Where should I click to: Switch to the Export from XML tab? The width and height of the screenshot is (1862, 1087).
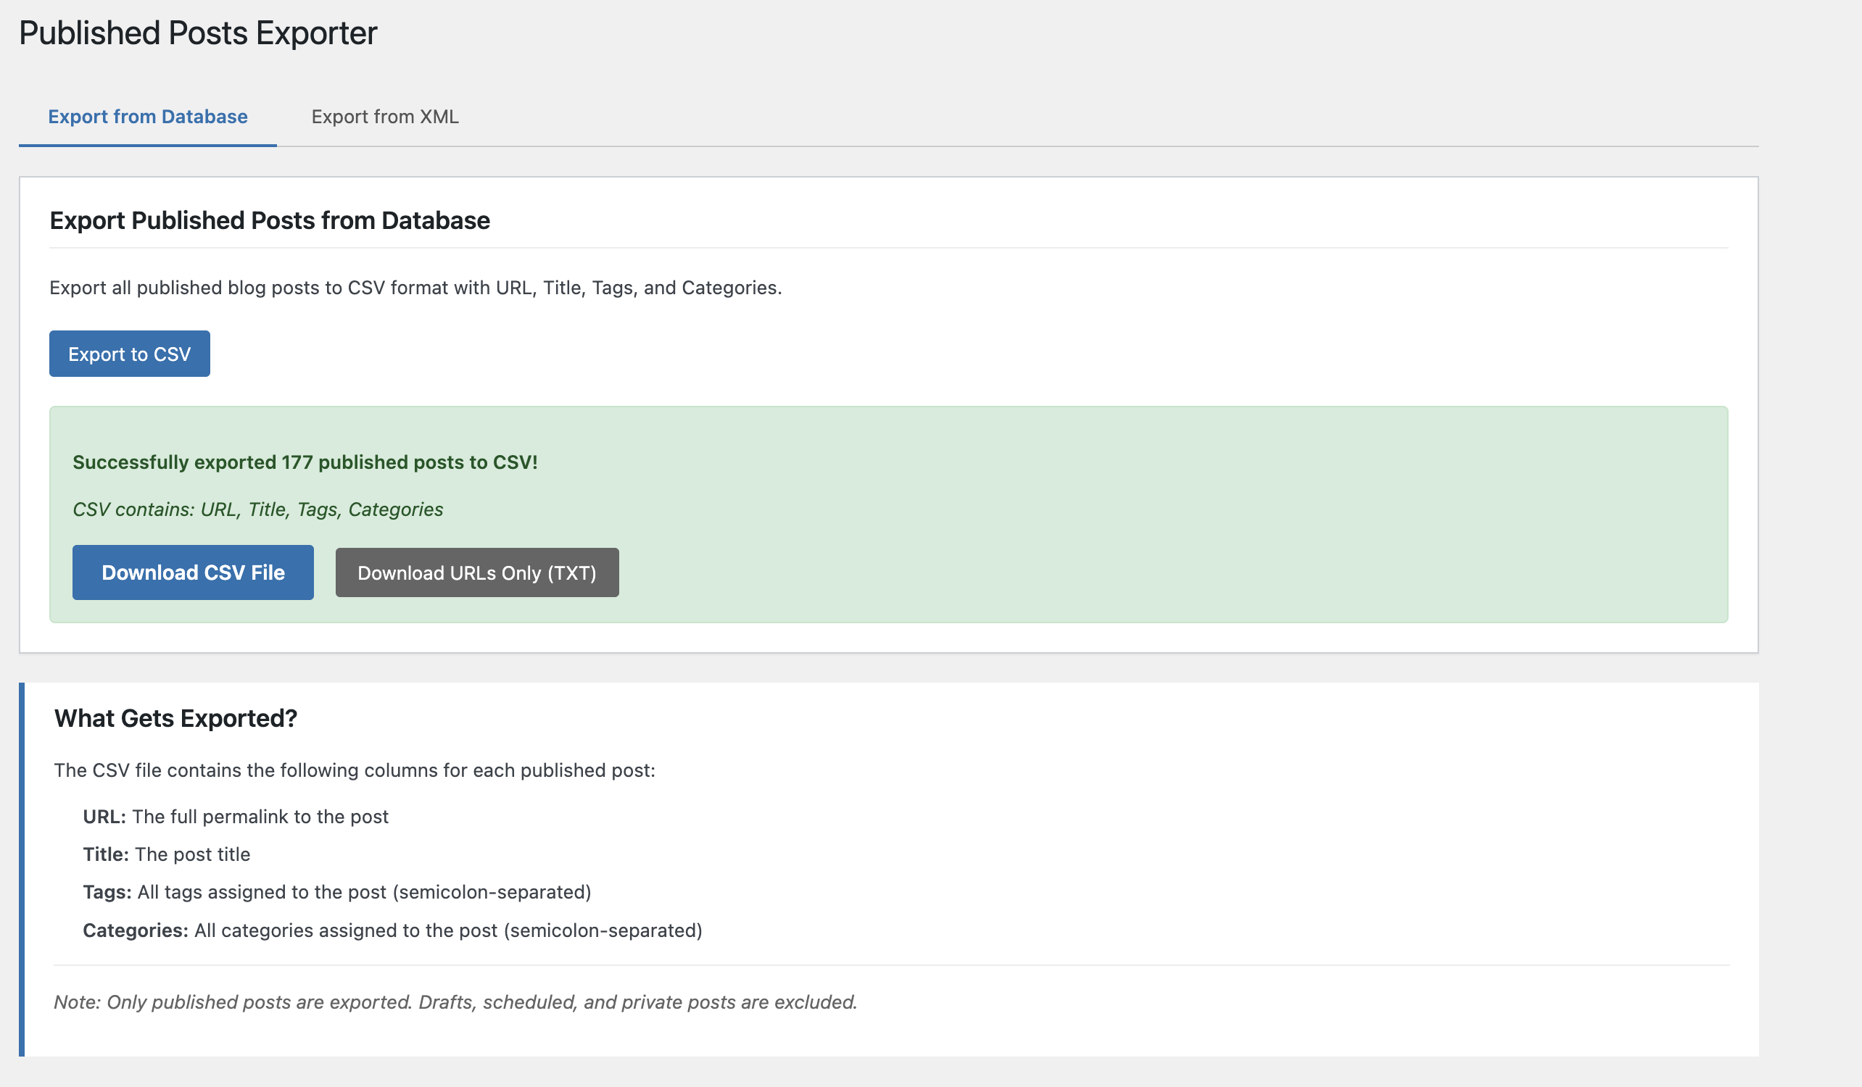[385, 117]
